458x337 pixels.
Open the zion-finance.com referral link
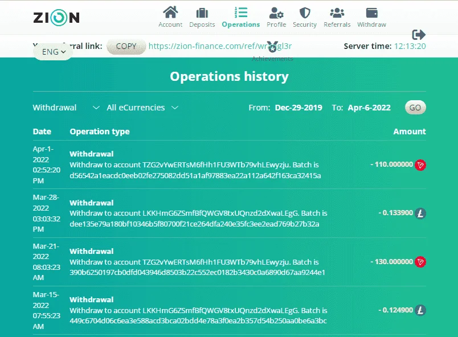(x=220, y=46)
